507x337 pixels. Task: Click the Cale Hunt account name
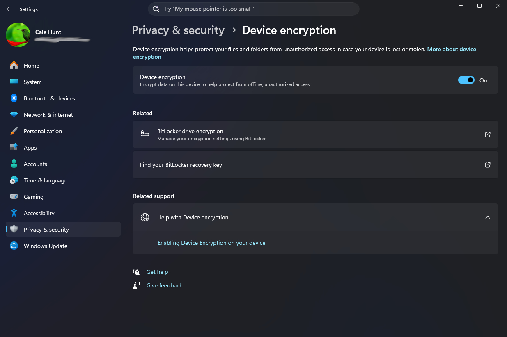[48, 32]
